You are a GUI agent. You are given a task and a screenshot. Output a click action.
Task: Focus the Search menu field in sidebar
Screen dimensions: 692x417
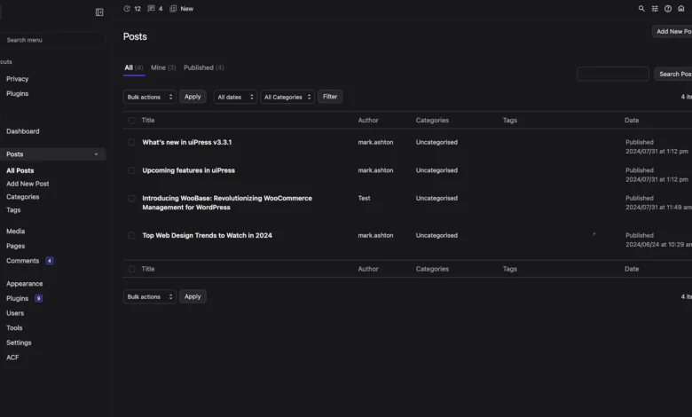53,40
